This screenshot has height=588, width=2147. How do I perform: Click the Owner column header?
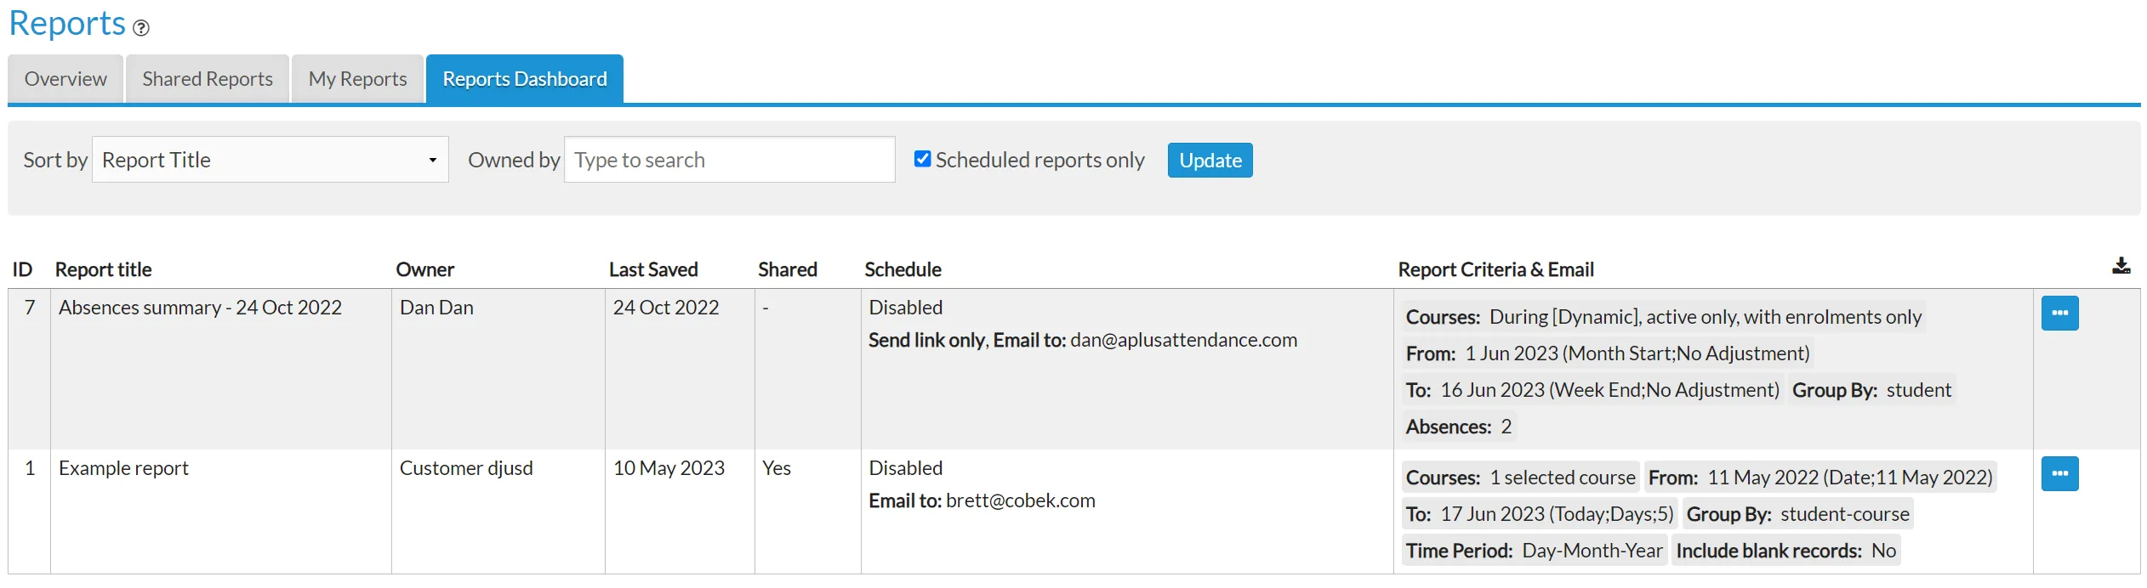click(x=424, y=269)
